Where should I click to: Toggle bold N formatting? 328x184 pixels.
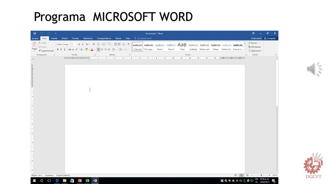click(x=58, y=50)
